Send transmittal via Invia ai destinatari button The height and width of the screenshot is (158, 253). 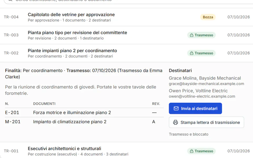195,108
